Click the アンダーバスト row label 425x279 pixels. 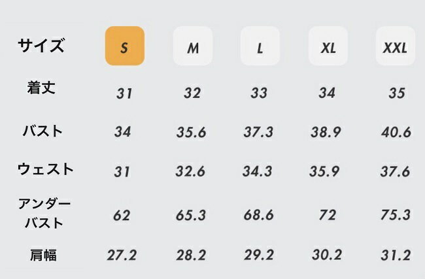tap(44, 213)
